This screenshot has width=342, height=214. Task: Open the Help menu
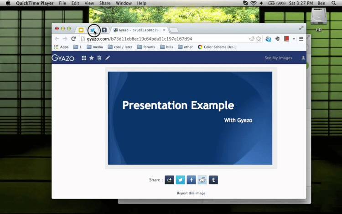click(141, 3)
